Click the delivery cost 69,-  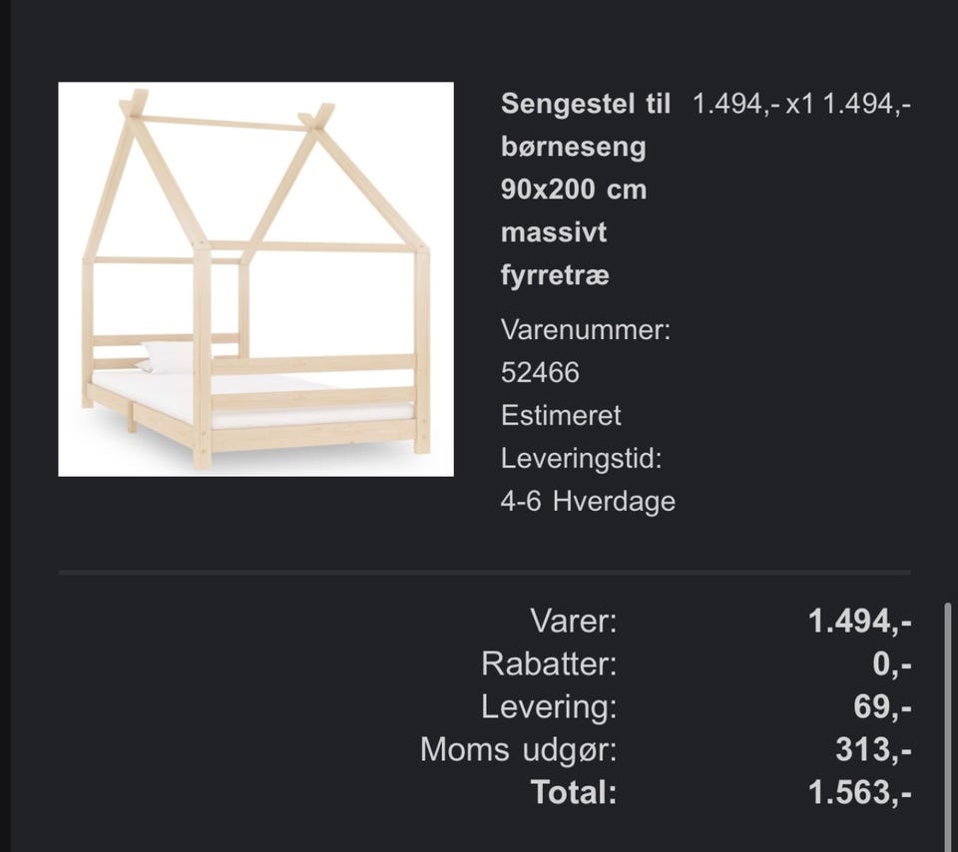pos(880,706)
